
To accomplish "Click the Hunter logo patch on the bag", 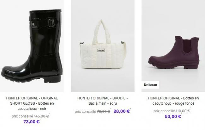I will [101, 50].
